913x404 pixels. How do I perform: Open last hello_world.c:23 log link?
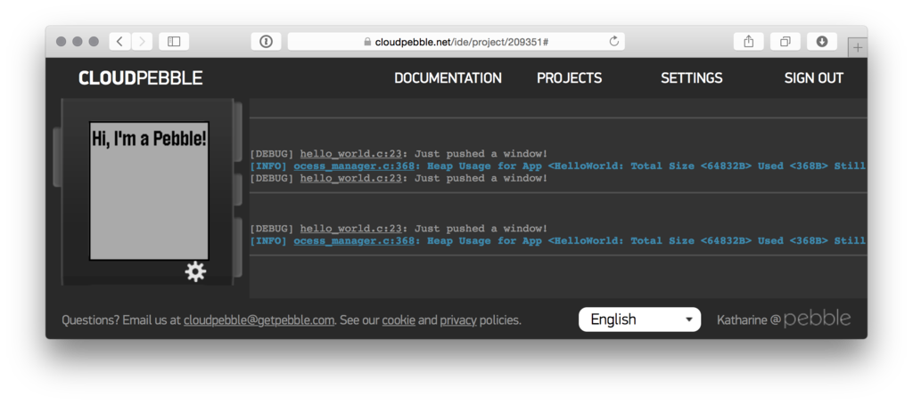click(x=350, y=229)
